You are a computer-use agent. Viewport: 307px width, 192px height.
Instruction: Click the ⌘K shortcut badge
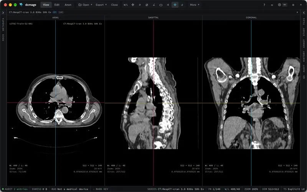[x=285, y=5]
